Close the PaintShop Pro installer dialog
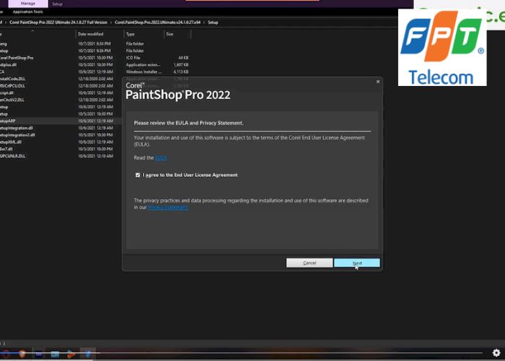 coord(378,82)
